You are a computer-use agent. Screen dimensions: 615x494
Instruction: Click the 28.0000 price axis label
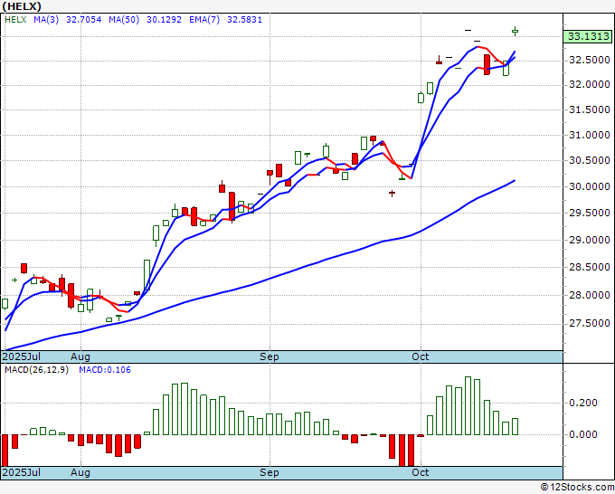coord(590,295)
